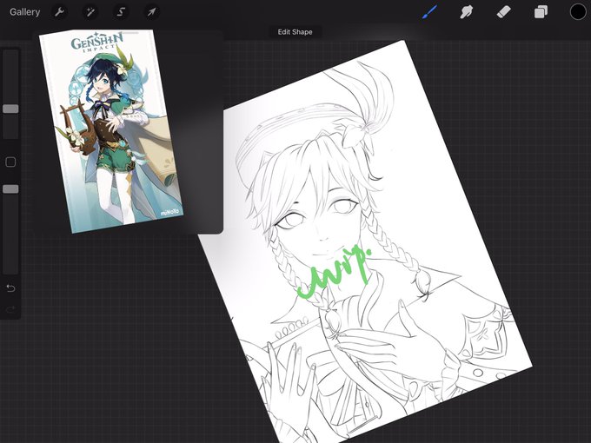
Task: Tap the square modify button on sidebar
Action: (x=10, y=162)
